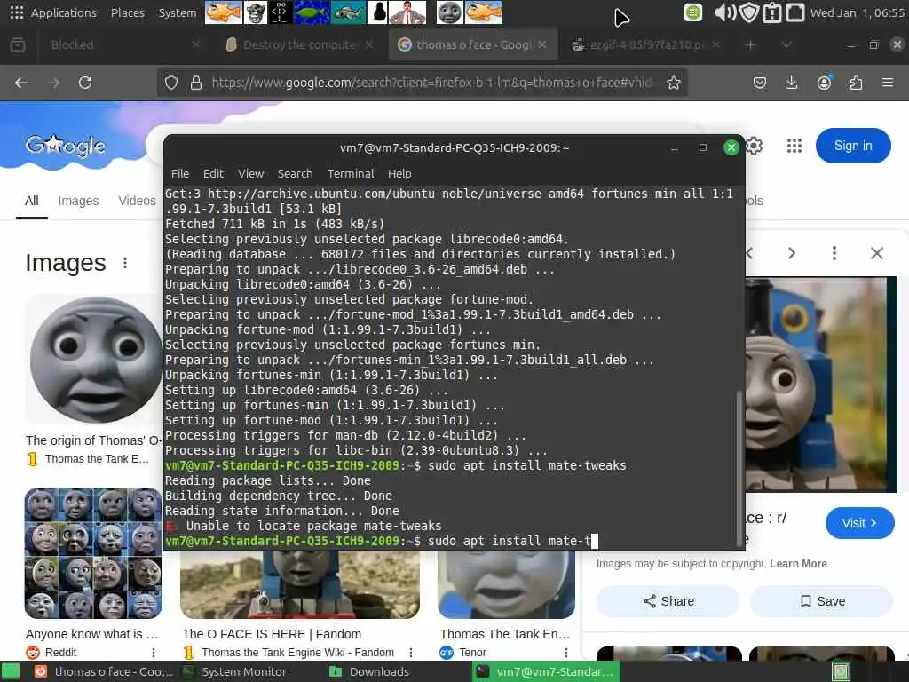This screenshot has width=909, height=682.
Task: Expand the list all tabs chevron
Action: coord(786,44)
